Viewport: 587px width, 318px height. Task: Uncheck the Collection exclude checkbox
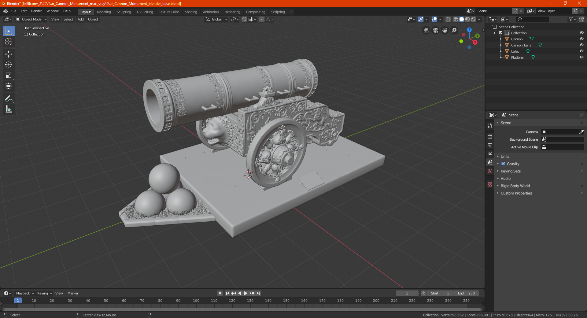click(x=501, y=33)
